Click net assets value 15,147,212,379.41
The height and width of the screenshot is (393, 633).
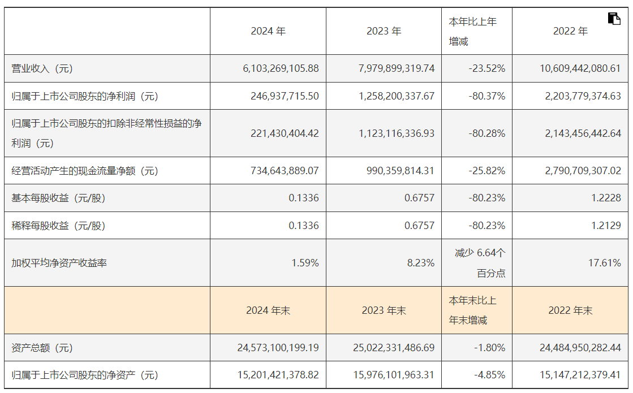pos(580,375)
